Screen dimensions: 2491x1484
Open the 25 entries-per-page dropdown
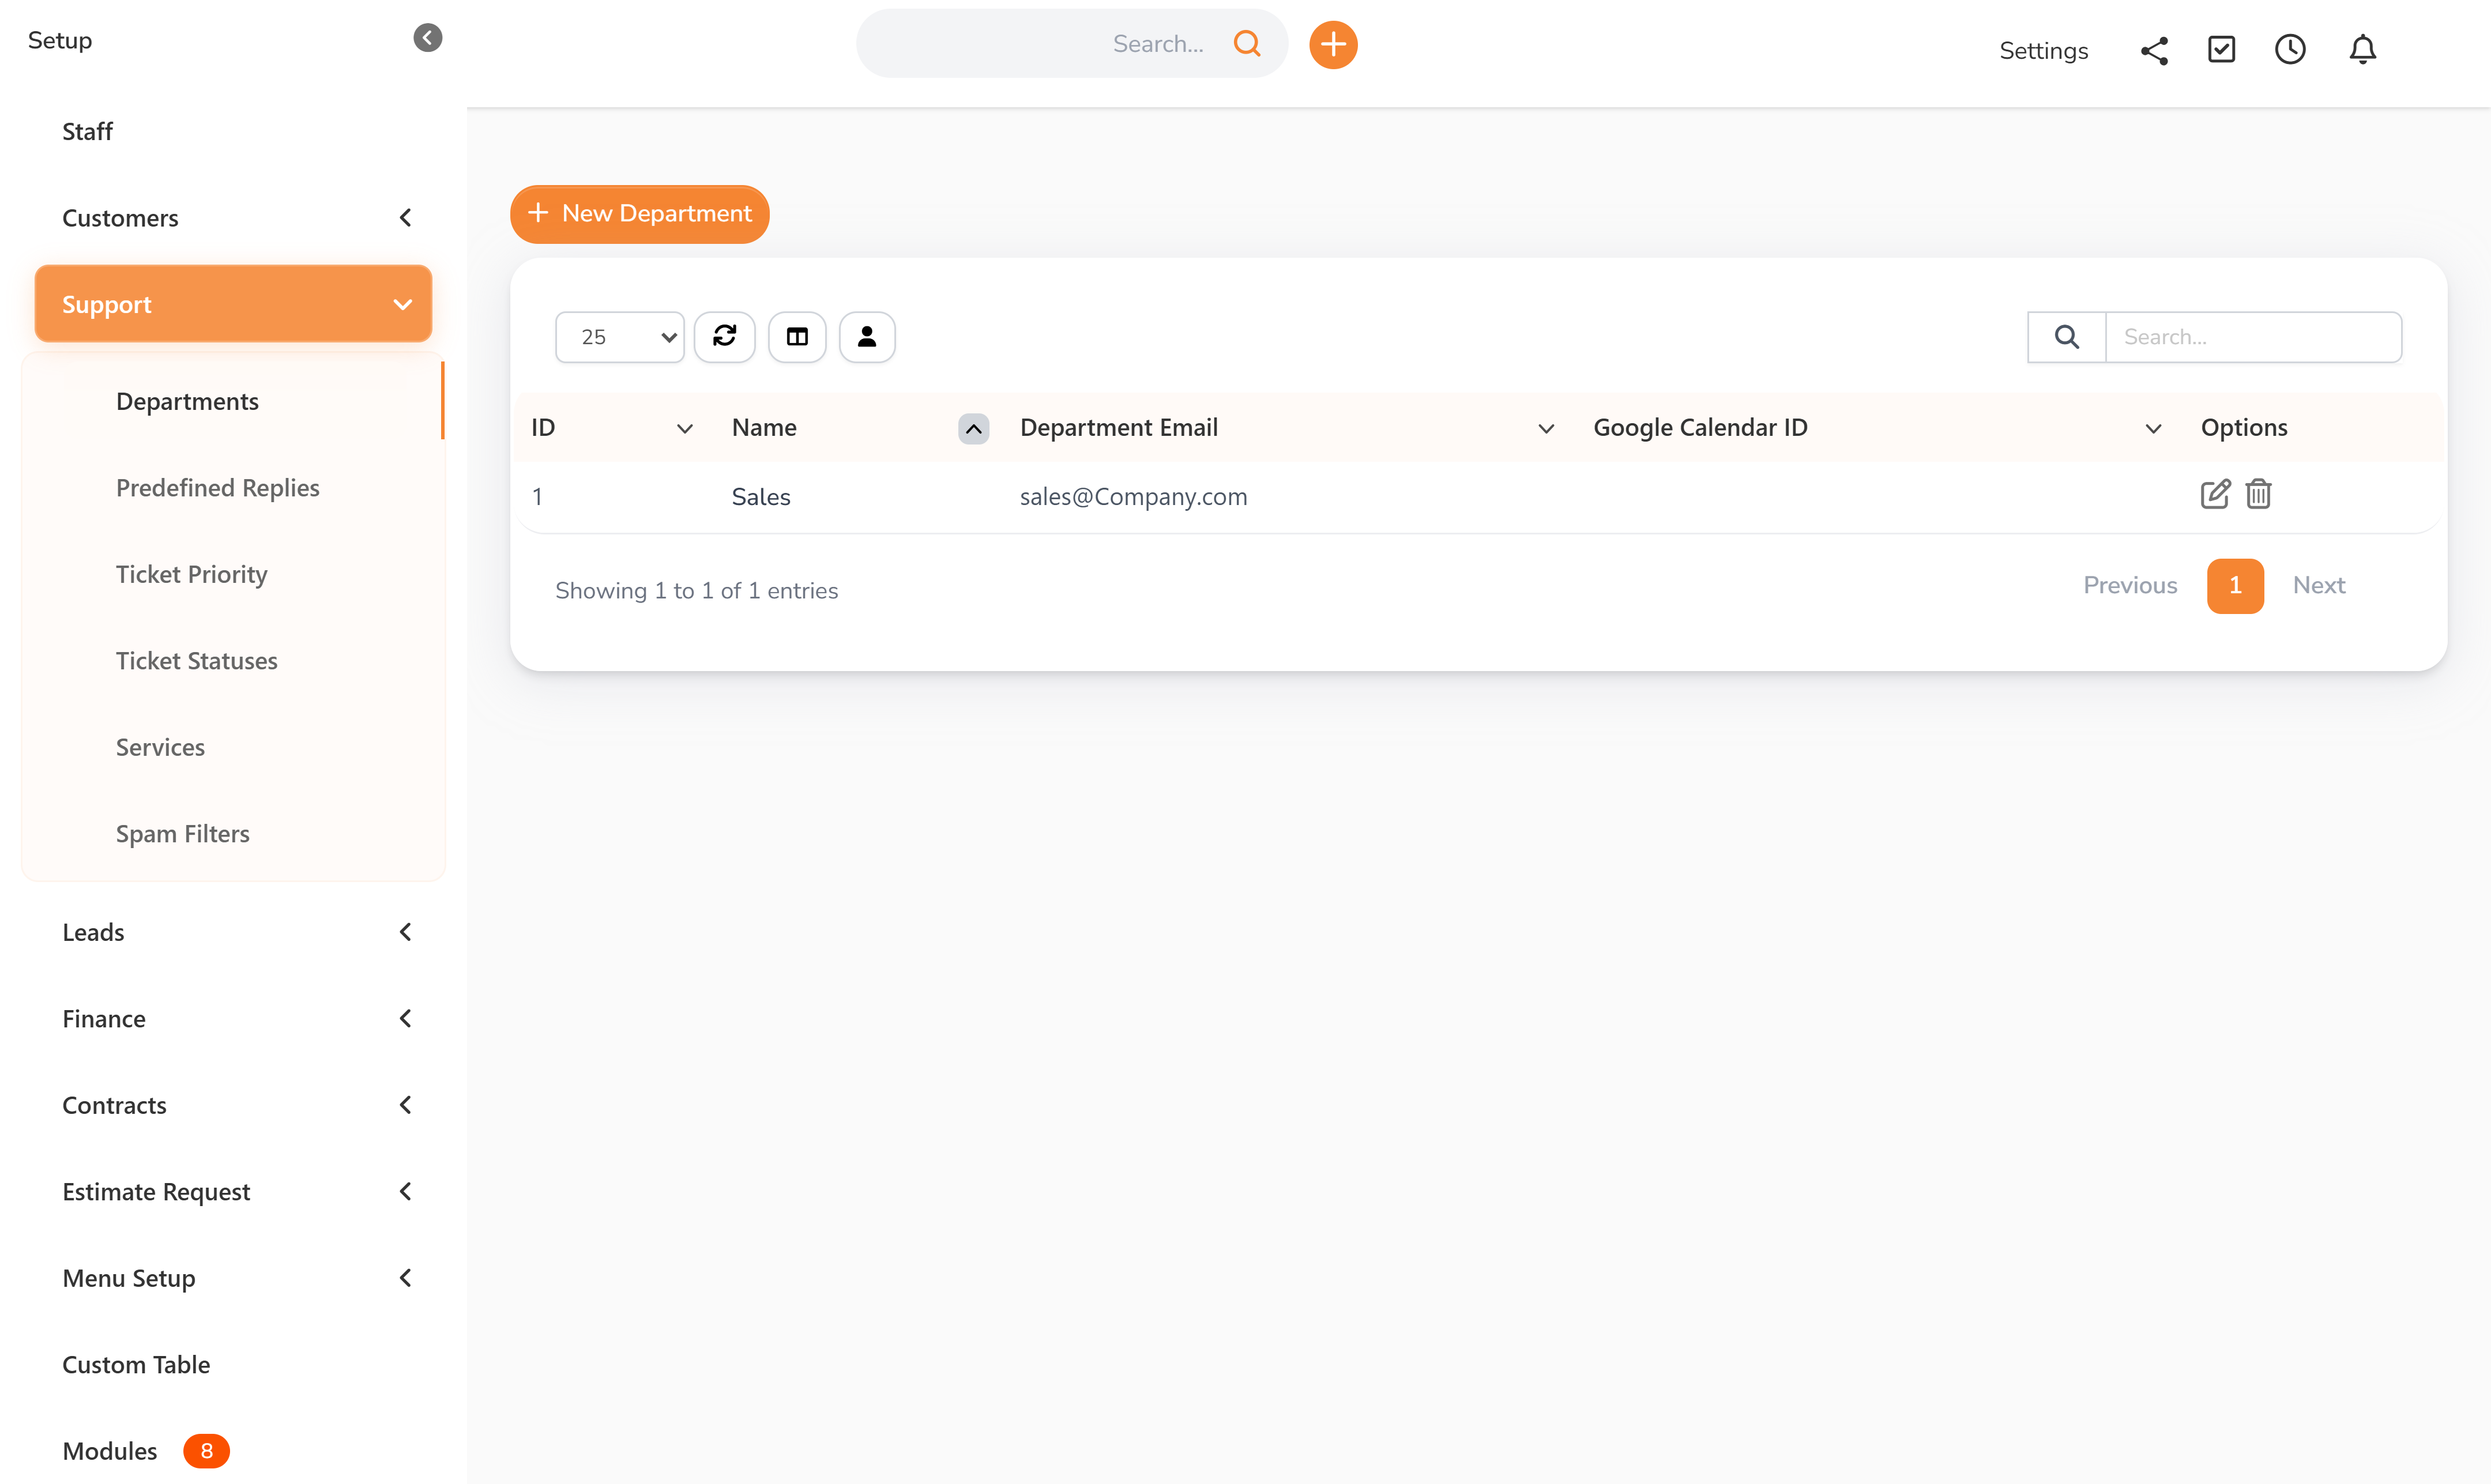[x=619, y=337]
